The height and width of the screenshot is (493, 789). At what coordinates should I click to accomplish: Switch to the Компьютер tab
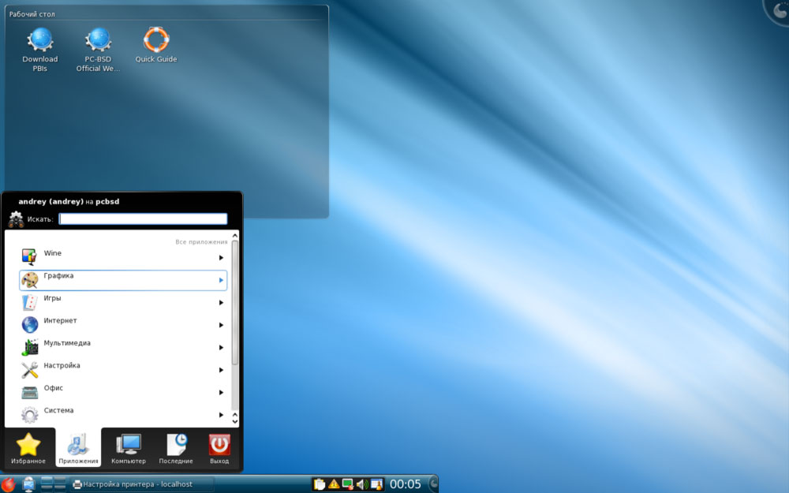(128, 449)
